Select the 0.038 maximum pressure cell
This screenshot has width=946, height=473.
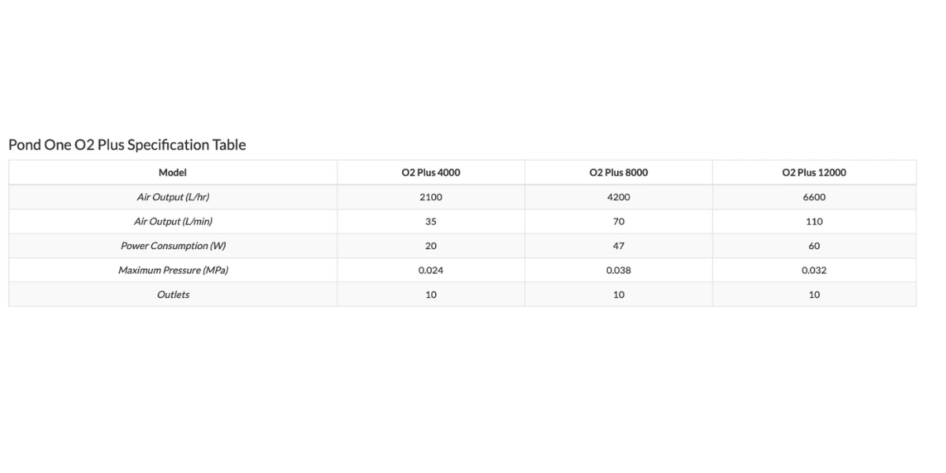[618, 270]
